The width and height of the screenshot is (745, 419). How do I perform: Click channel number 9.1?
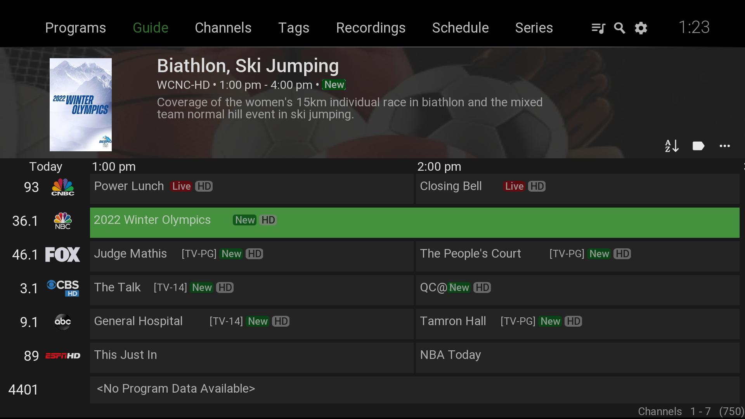[29, 322]
